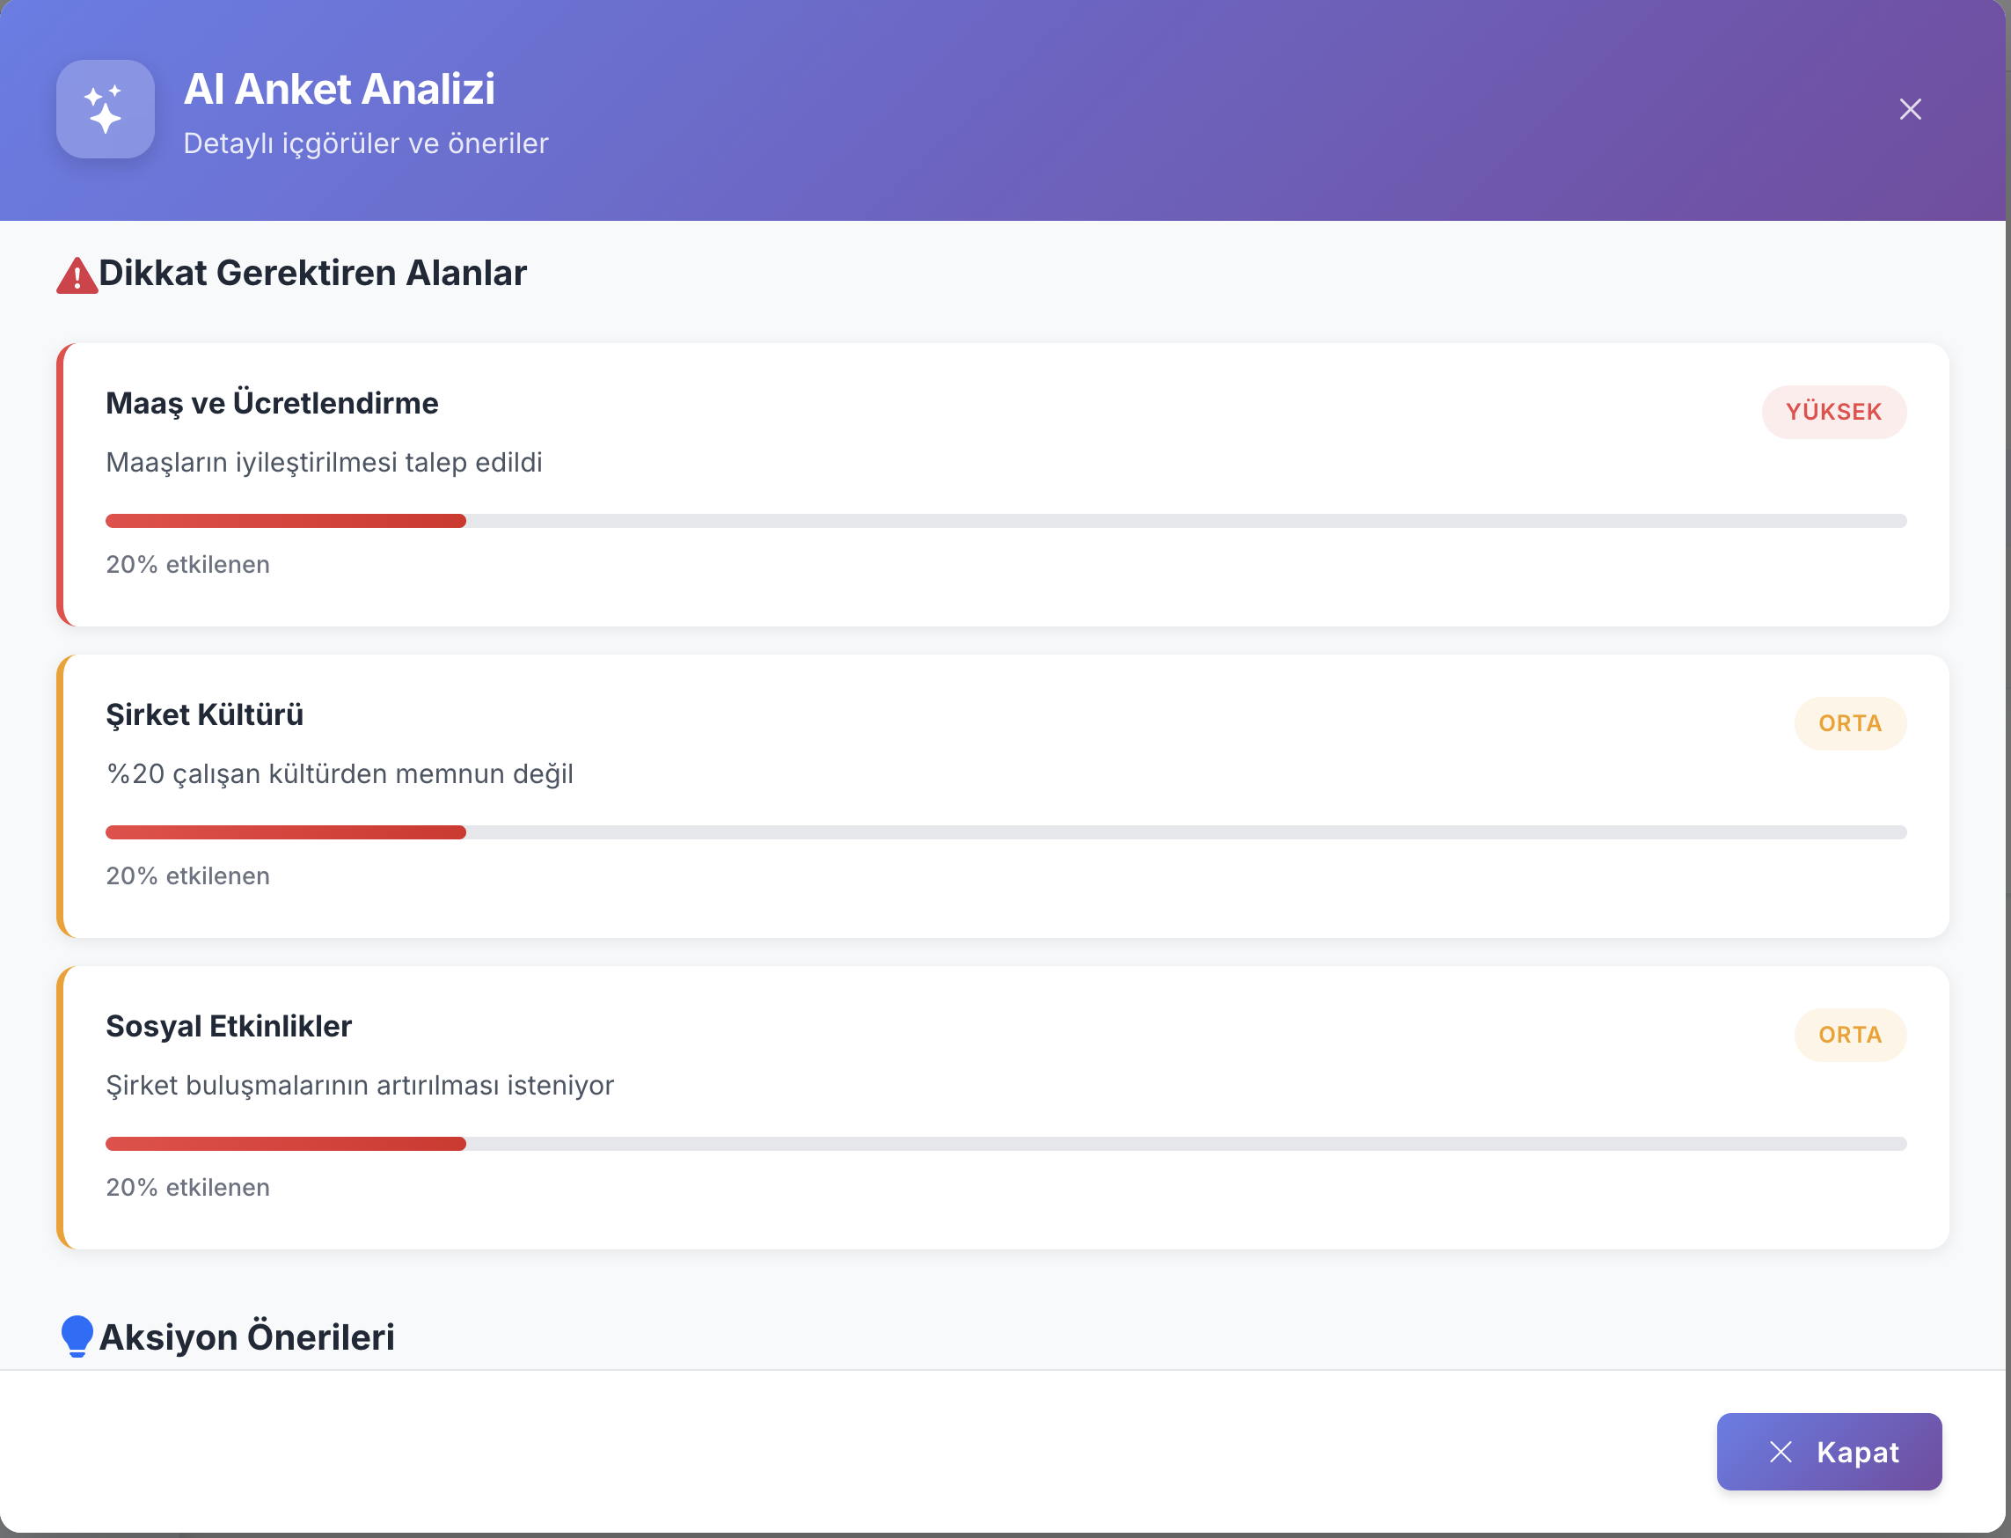
Task: Click the YÜKSEK priority badge
Action: click(1833, 412)
